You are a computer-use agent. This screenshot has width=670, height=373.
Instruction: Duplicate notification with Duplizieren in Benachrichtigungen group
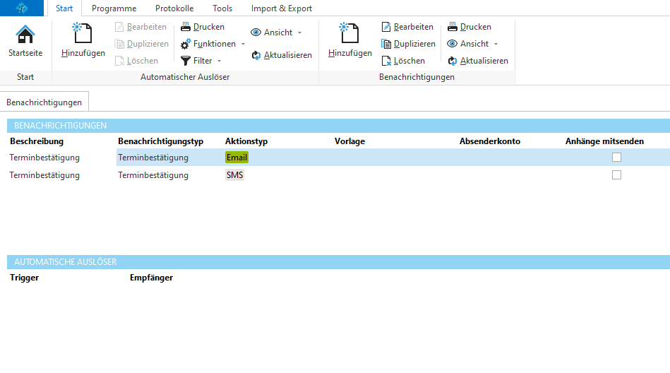point(409,44)
